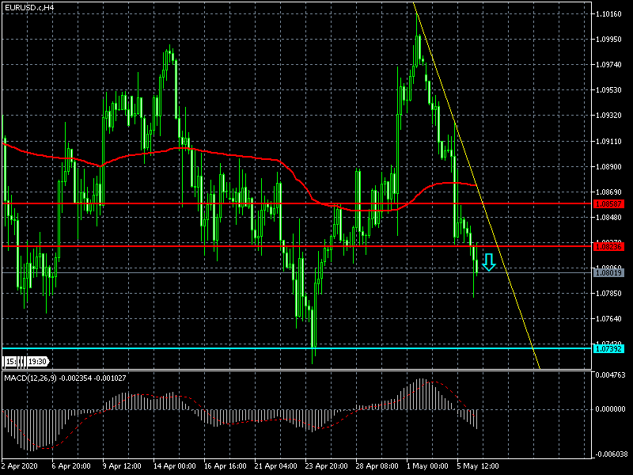Viewport: 633px width, 475px height.
Task: Click the 1.07850 price scale value
Action: pyautogui.click(x=609, y=294)
